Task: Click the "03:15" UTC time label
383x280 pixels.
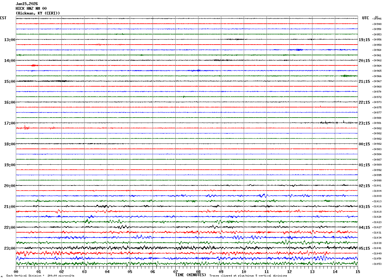Action: [x=364, y=207]
